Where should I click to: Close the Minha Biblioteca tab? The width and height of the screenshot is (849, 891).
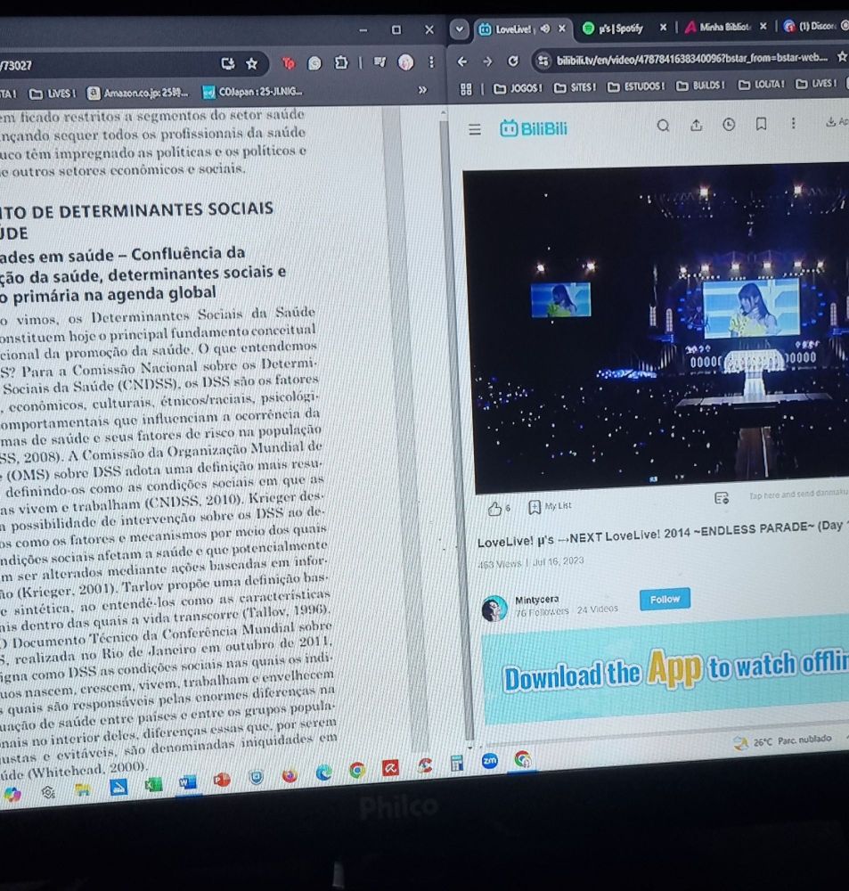[763, 26]
